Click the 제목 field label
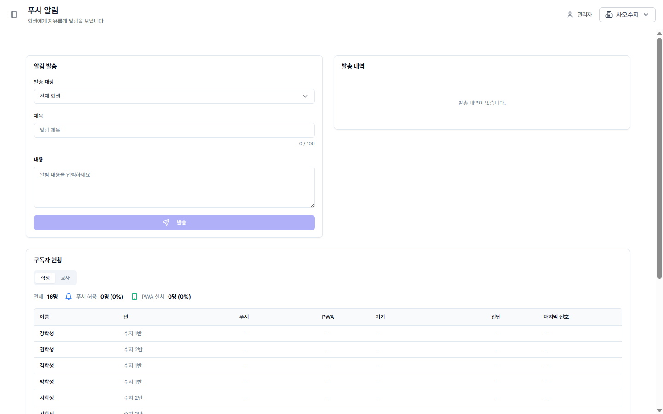The height and width of the screenshot is (414, 663). tap(38, 116)
